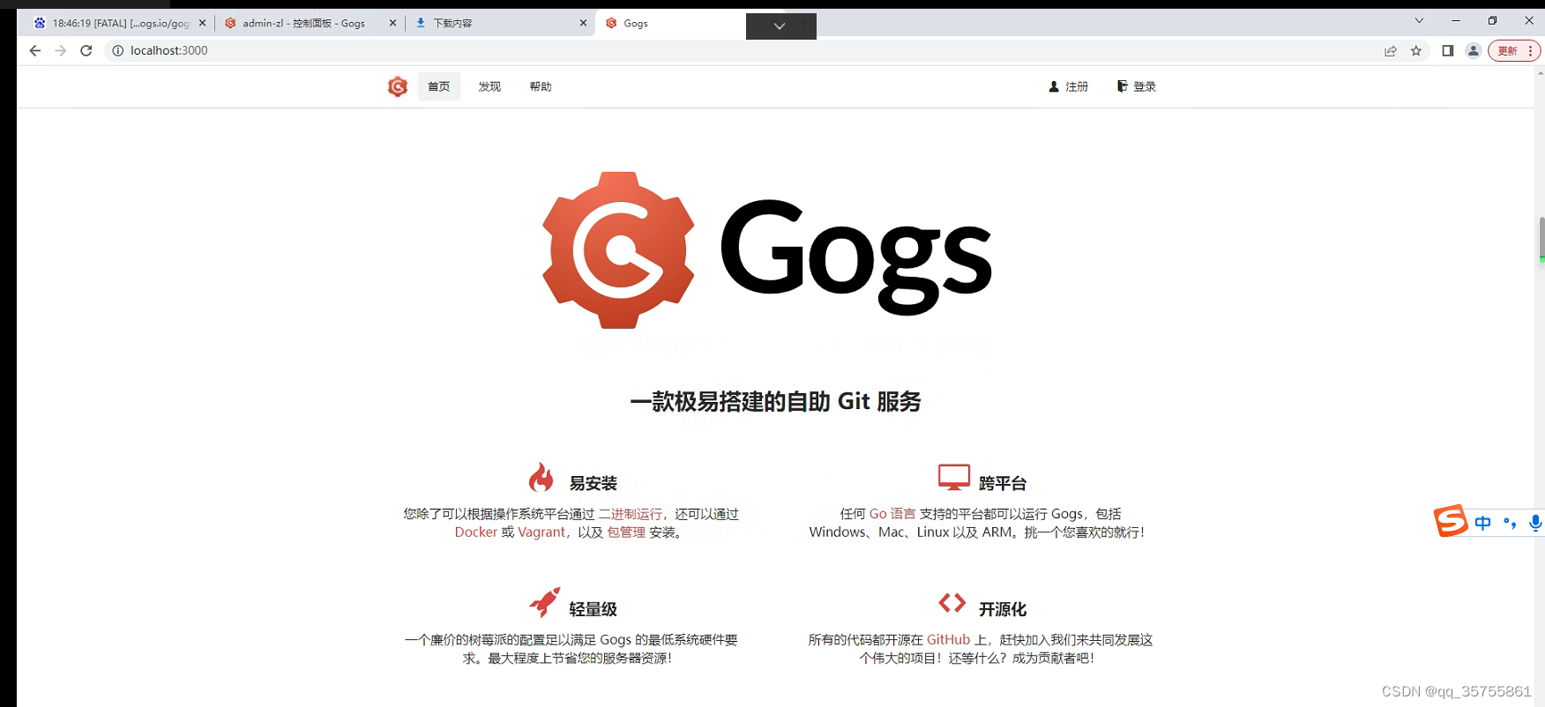Visit the GitHub link
This screenshot has height=707, width=1545.
tap(948, 640)
